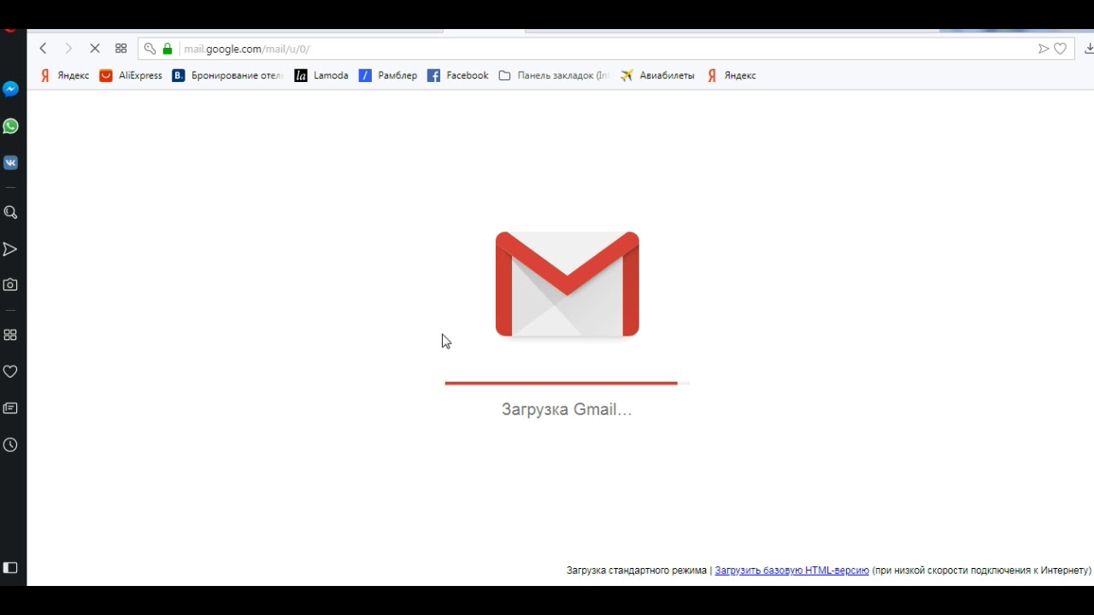Viewport: 1094px width, 615px height.
Task: Open personal news flow arrow icon
Action: [x=10, y=249]
